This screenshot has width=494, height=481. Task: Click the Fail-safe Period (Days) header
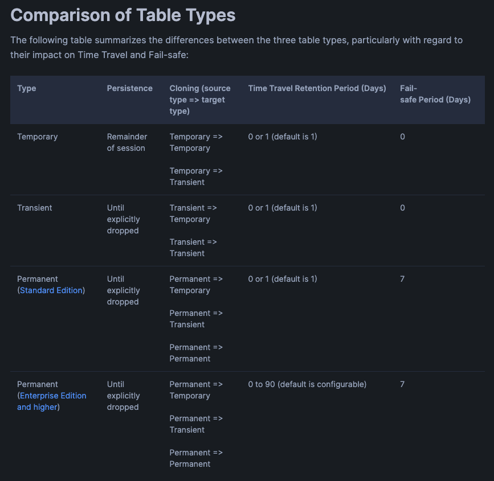pos(435,94)
